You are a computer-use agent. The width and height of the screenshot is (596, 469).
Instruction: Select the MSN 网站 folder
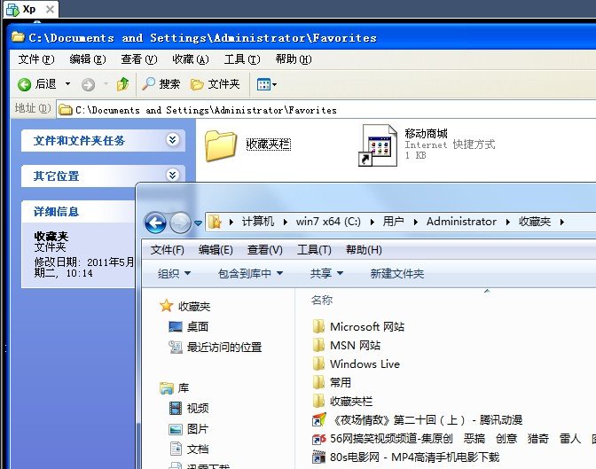click(x=346, y=345)
